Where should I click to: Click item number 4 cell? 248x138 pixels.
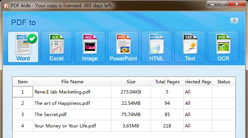click(23, 126)
